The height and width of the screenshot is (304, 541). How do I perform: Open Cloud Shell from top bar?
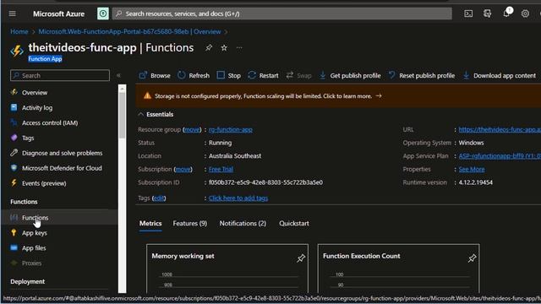(468, 14)
